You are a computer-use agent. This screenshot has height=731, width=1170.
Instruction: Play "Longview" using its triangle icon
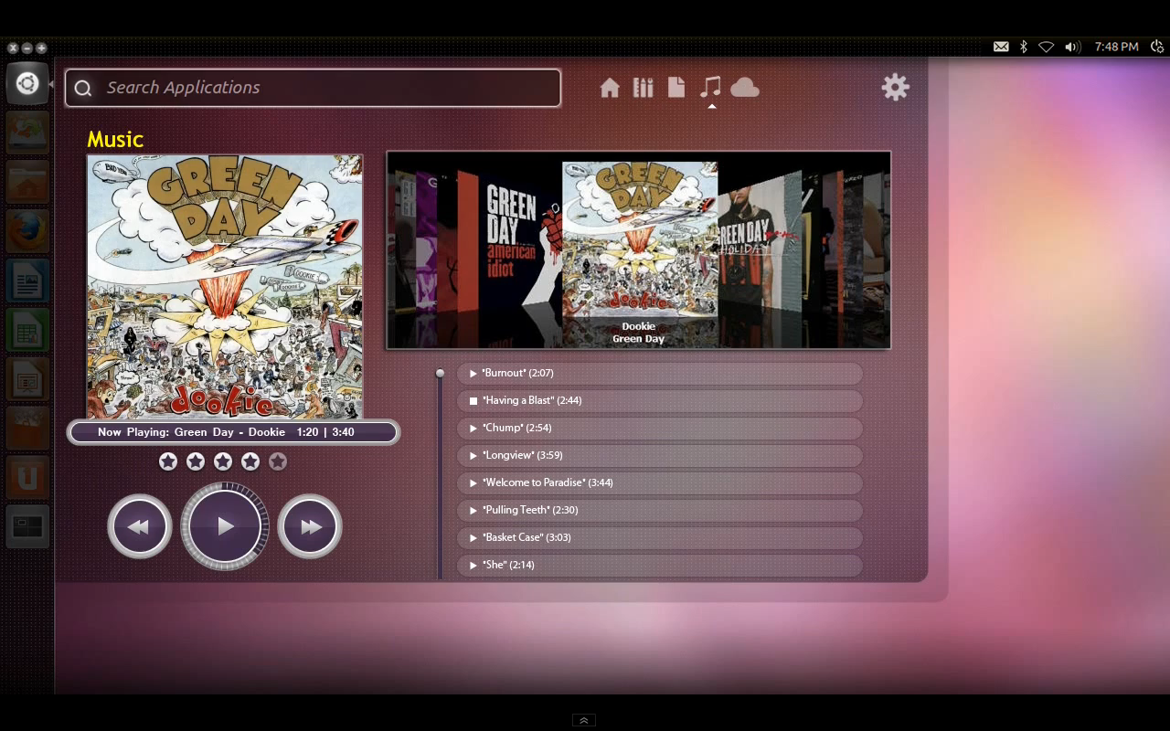pyautogui.click(x=473, y=455)
